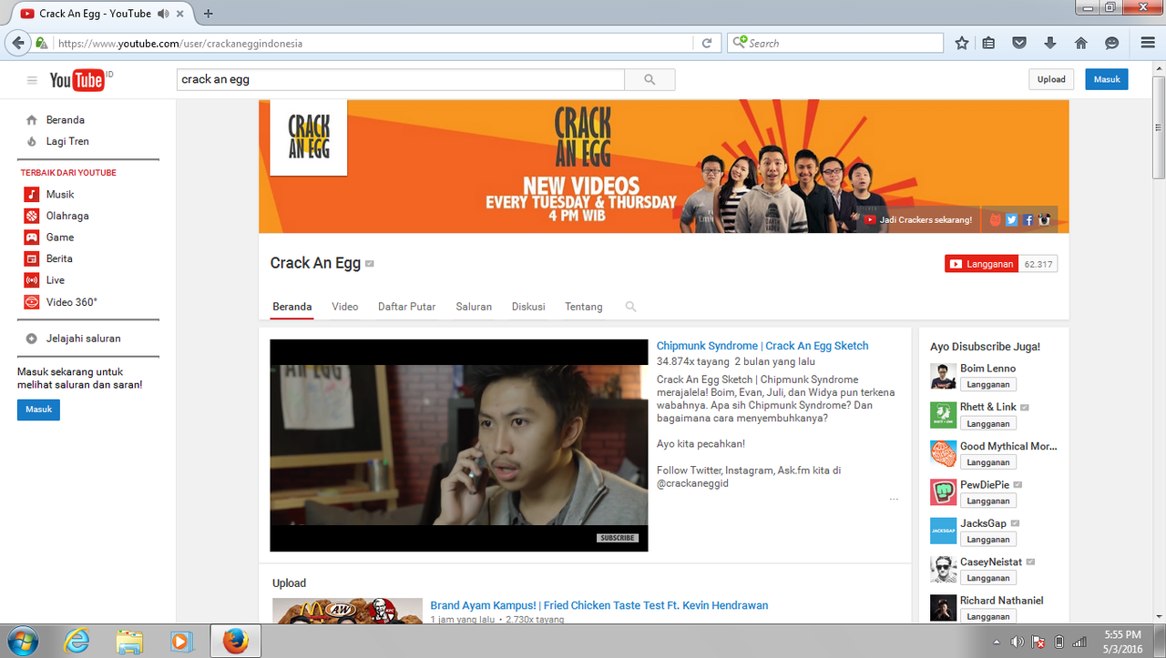The height and width of the screenshot is (658, 1166).
Task: Open Internet Explorer from taskbar
Action: tap(77, 641)
